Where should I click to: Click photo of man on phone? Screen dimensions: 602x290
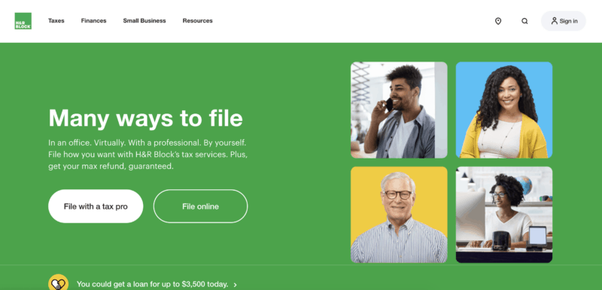[399, 110]
